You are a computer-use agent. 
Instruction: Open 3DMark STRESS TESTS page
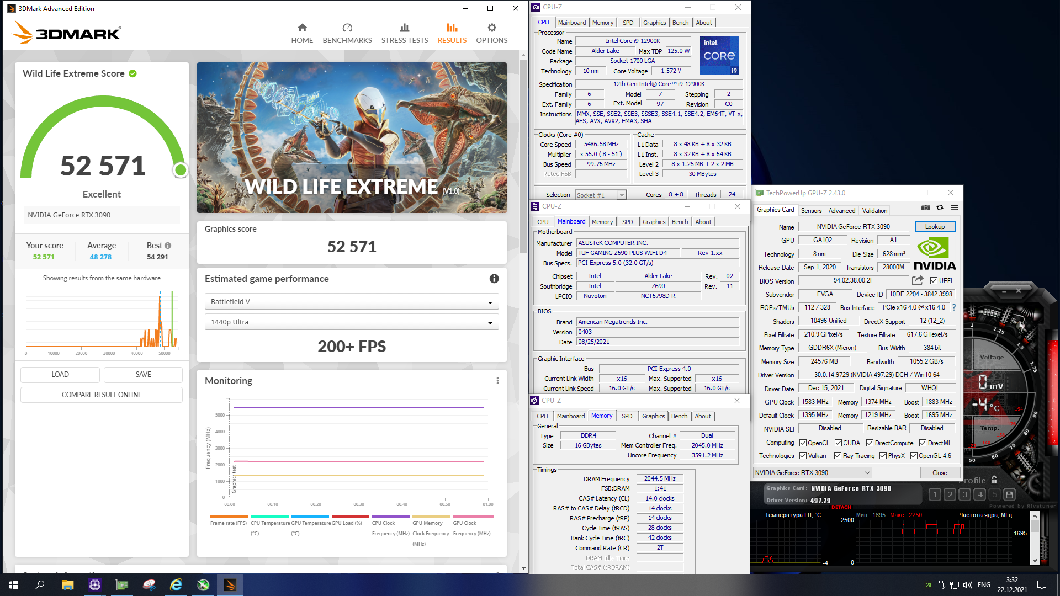405,34
